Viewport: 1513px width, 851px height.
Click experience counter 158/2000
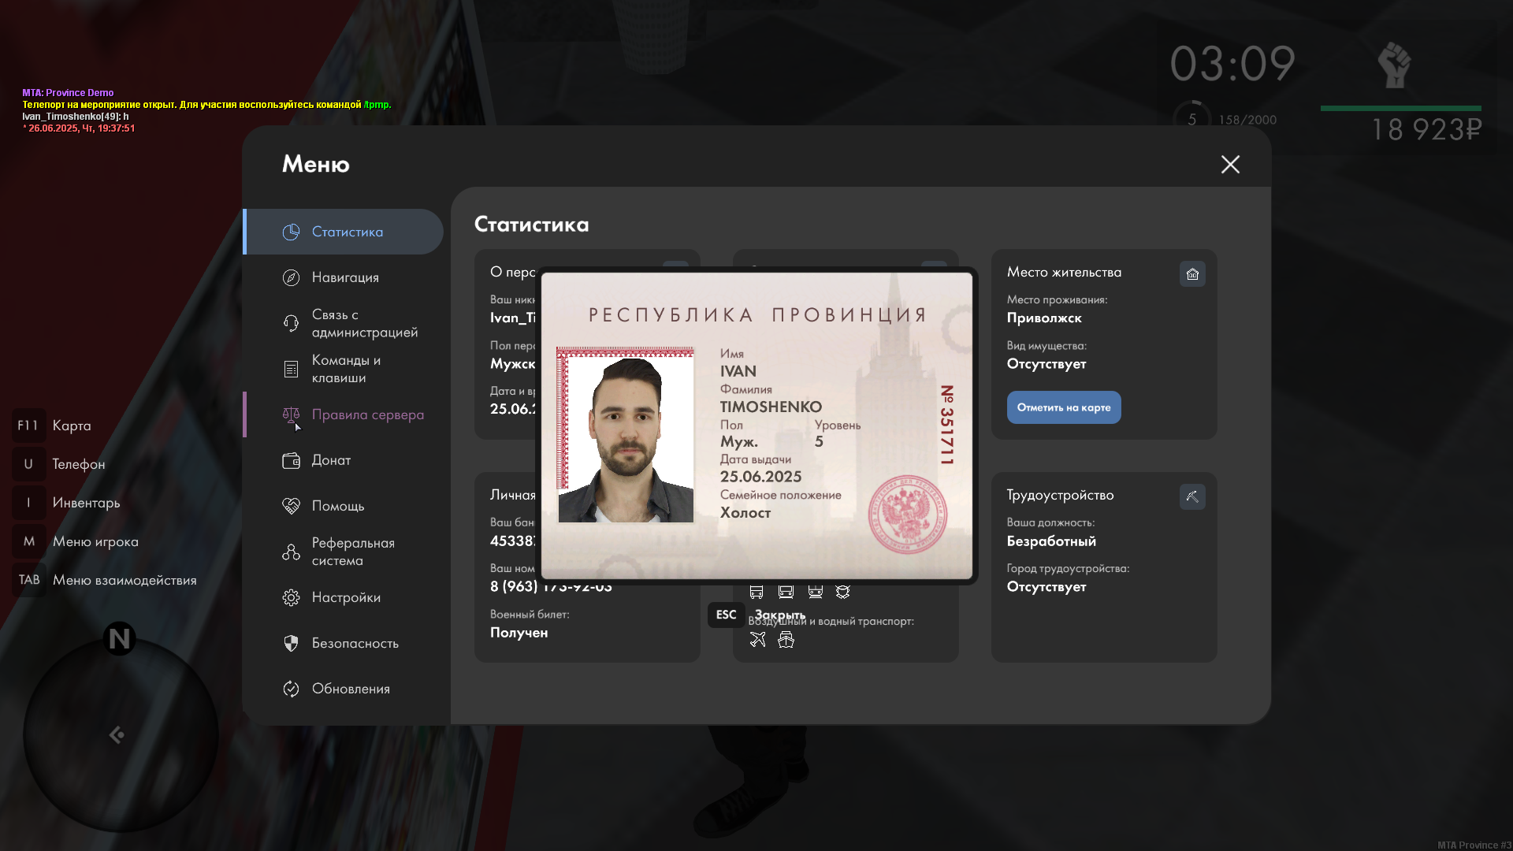[1247, 120]
